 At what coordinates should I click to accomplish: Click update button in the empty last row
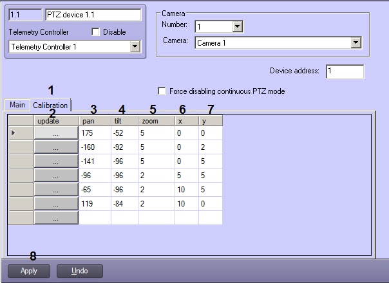point(56,218)
